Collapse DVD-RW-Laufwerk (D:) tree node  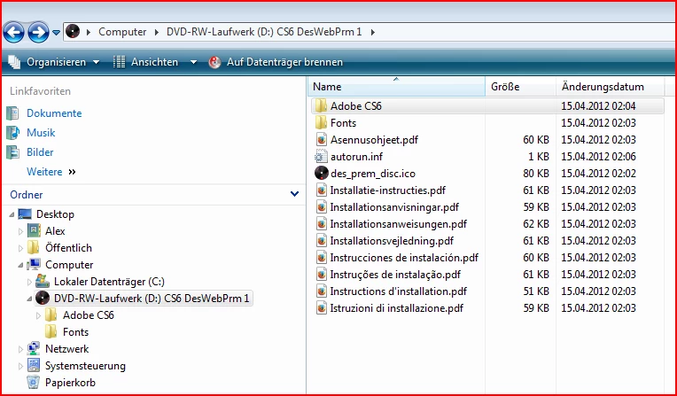(29, 299)
